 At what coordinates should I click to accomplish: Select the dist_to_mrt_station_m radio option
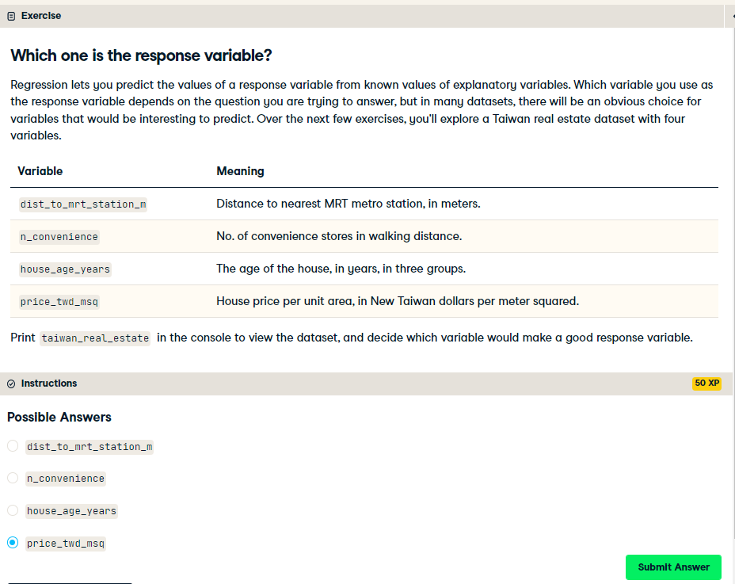[13, 445]
